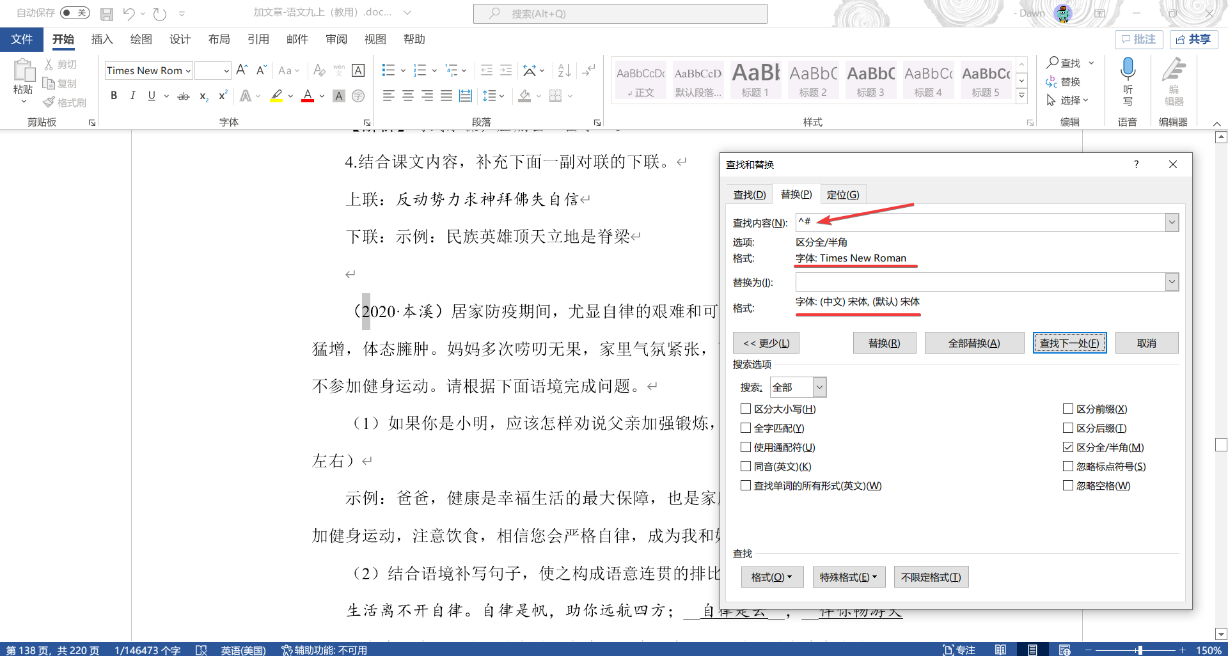Show paragraph marks icon

click(589, 70)
